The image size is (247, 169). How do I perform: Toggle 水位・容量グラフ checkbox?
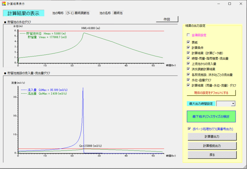tap(188, 80)
